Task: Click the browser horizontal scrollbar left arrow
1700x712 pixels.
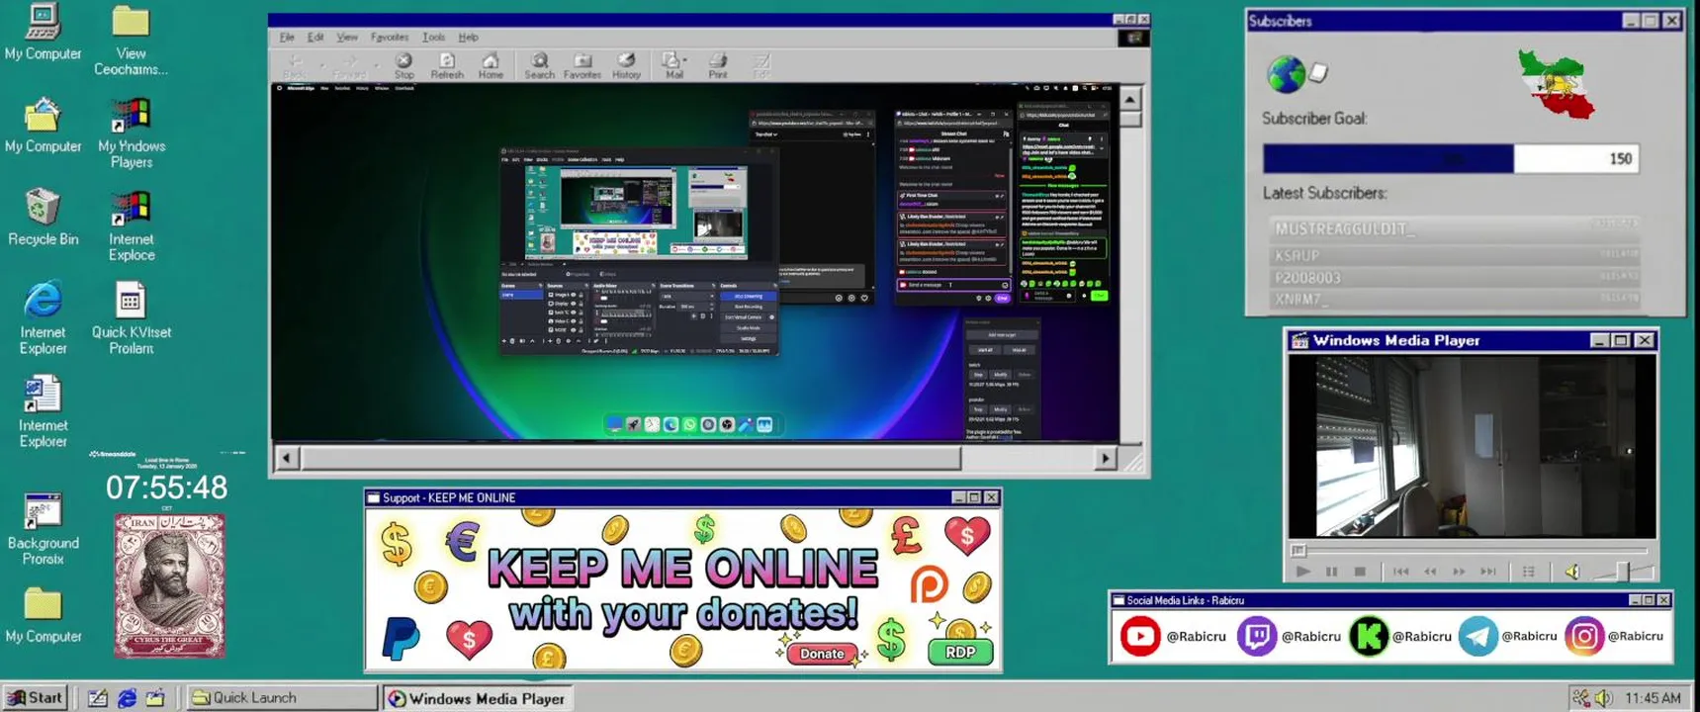Action: pos(287,458)
